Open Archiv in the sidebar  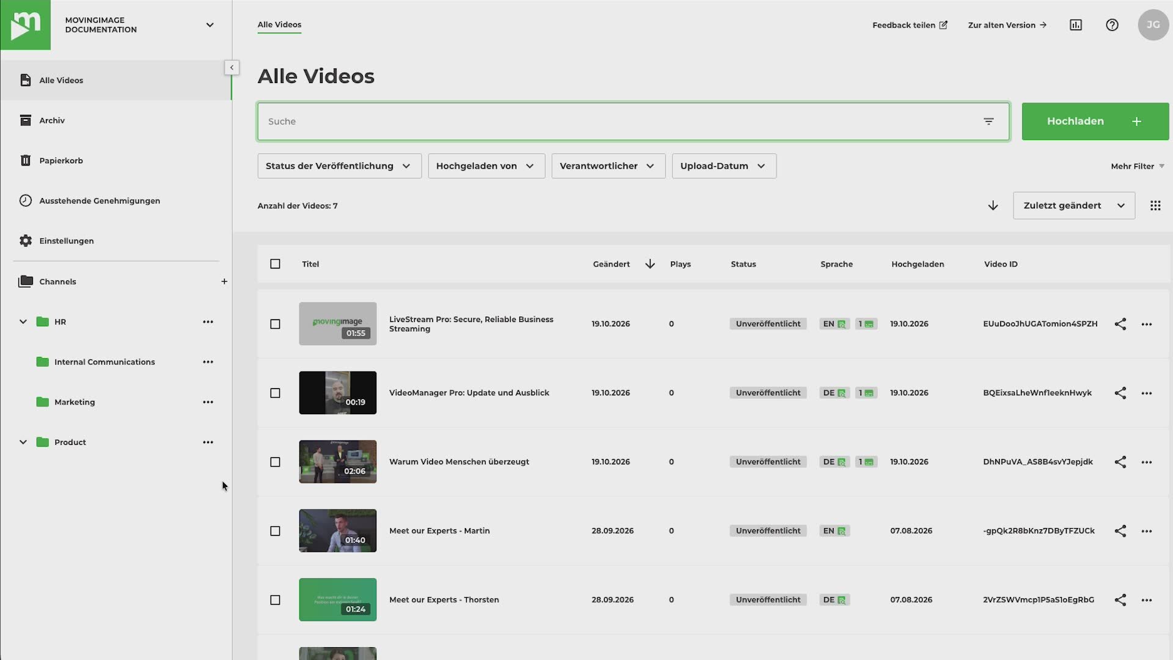coord(116,120)
